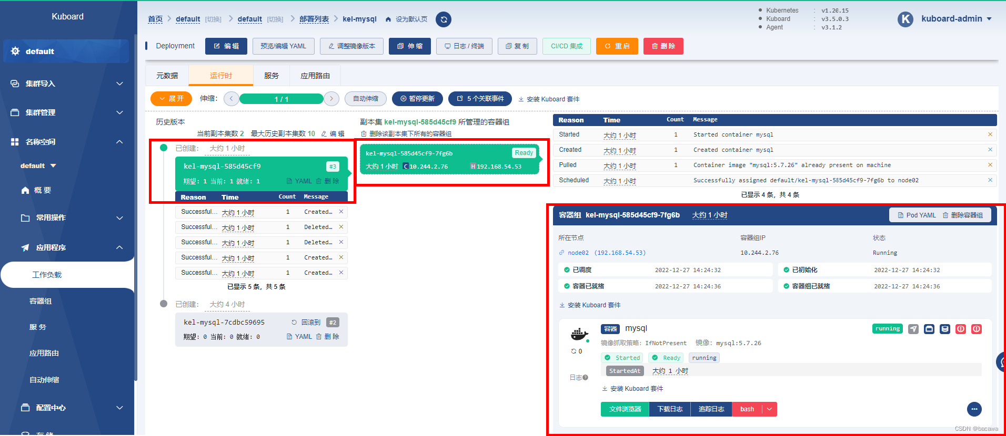The width and height of the screenshot is (1006, 436).
Task: Click CI/CD 集成 button
Action: (567, 46)
